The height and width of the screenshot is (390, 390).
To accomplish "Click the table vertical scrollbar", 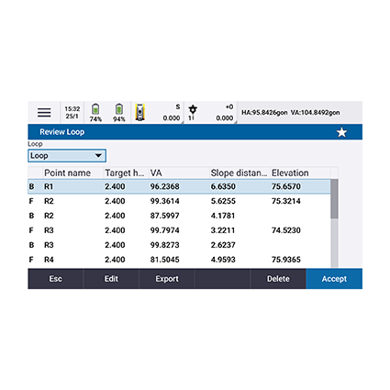I will point(334,223).
